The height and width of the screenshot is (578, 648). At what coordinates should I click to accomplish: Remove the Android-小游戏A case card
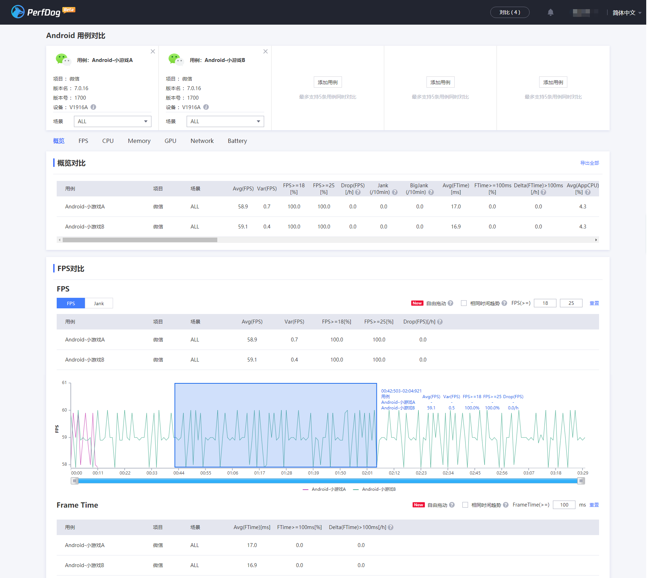(153, 51)
